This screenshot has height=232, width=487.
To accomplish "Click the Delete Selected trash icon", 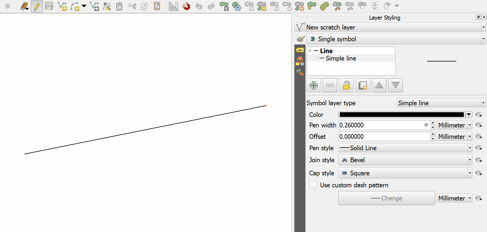I will (x=119, y=6).
